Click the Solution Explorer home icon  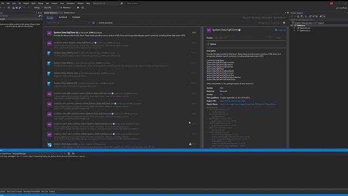pos(298,16)
